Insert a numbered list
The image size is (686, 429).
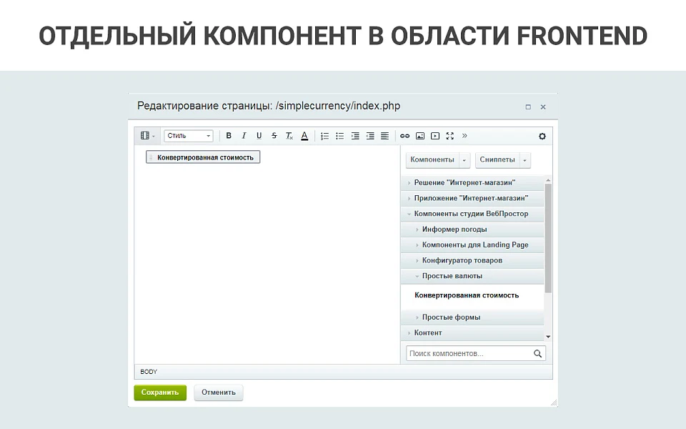click(x=324, y=136)
